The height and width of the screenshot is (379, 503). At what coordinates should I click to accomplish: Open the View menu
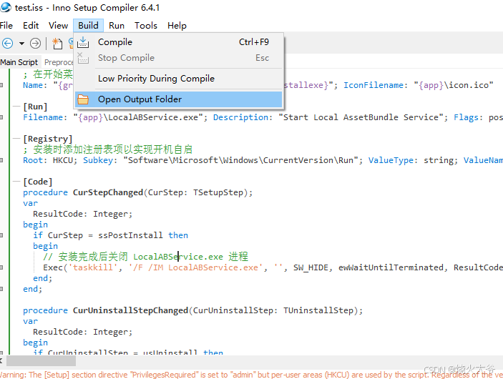(x=59, y=26)
